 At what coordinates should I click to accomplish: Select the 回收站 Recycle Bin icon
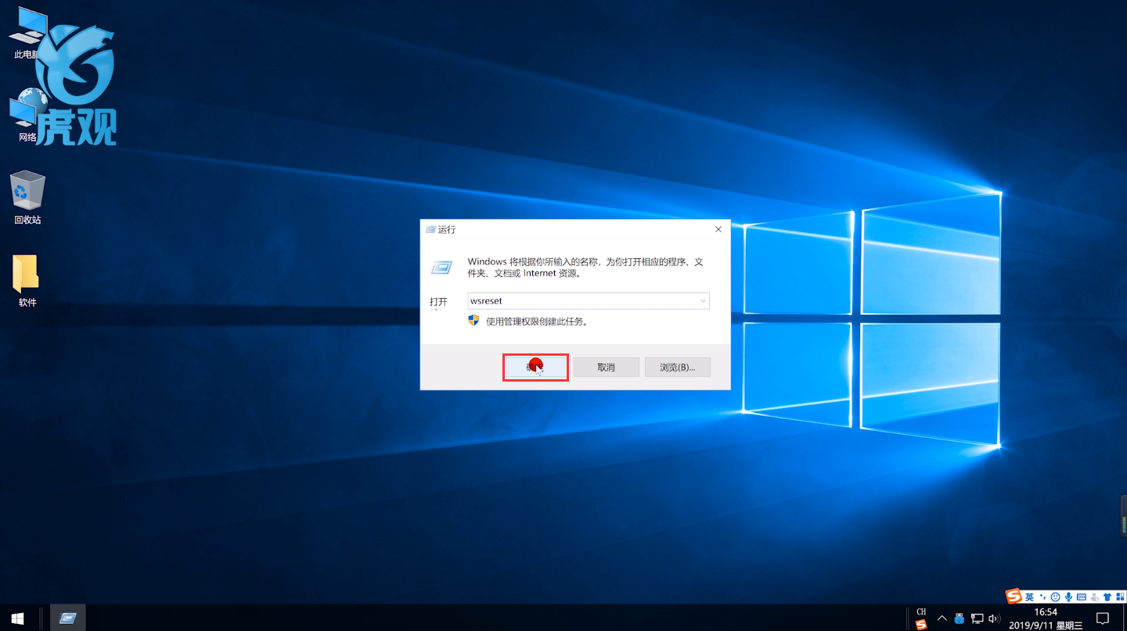click(27, 199)
